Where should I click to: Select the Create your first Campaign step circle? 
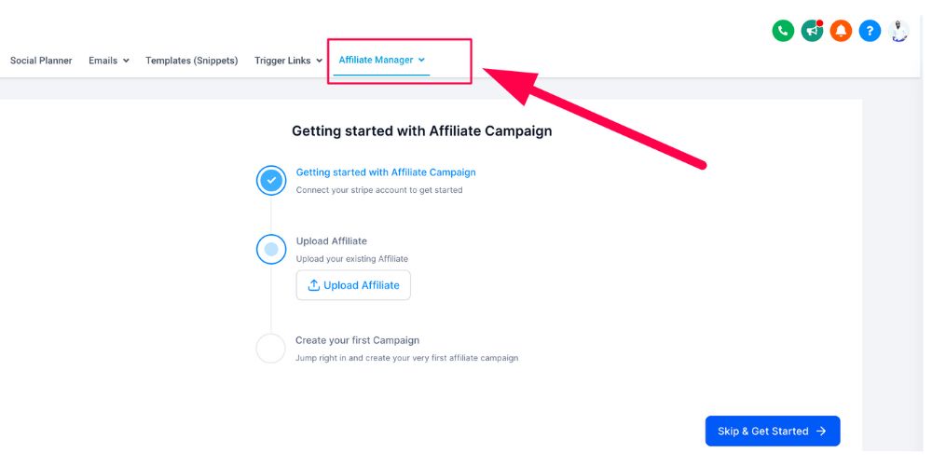270,349
